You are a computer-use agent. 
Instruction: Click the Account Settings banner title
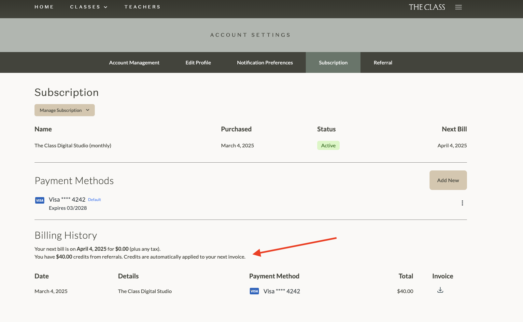(x=250, y=35)
